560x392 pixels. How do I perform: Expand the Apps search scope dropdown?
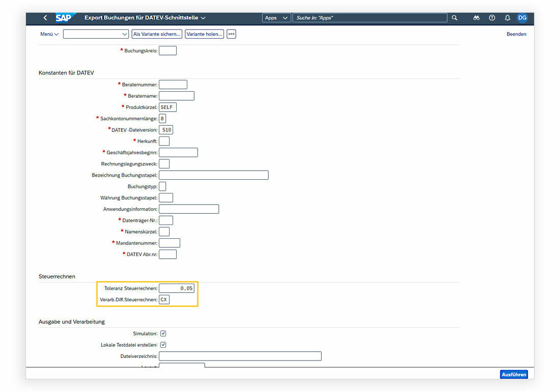(276, 18)
